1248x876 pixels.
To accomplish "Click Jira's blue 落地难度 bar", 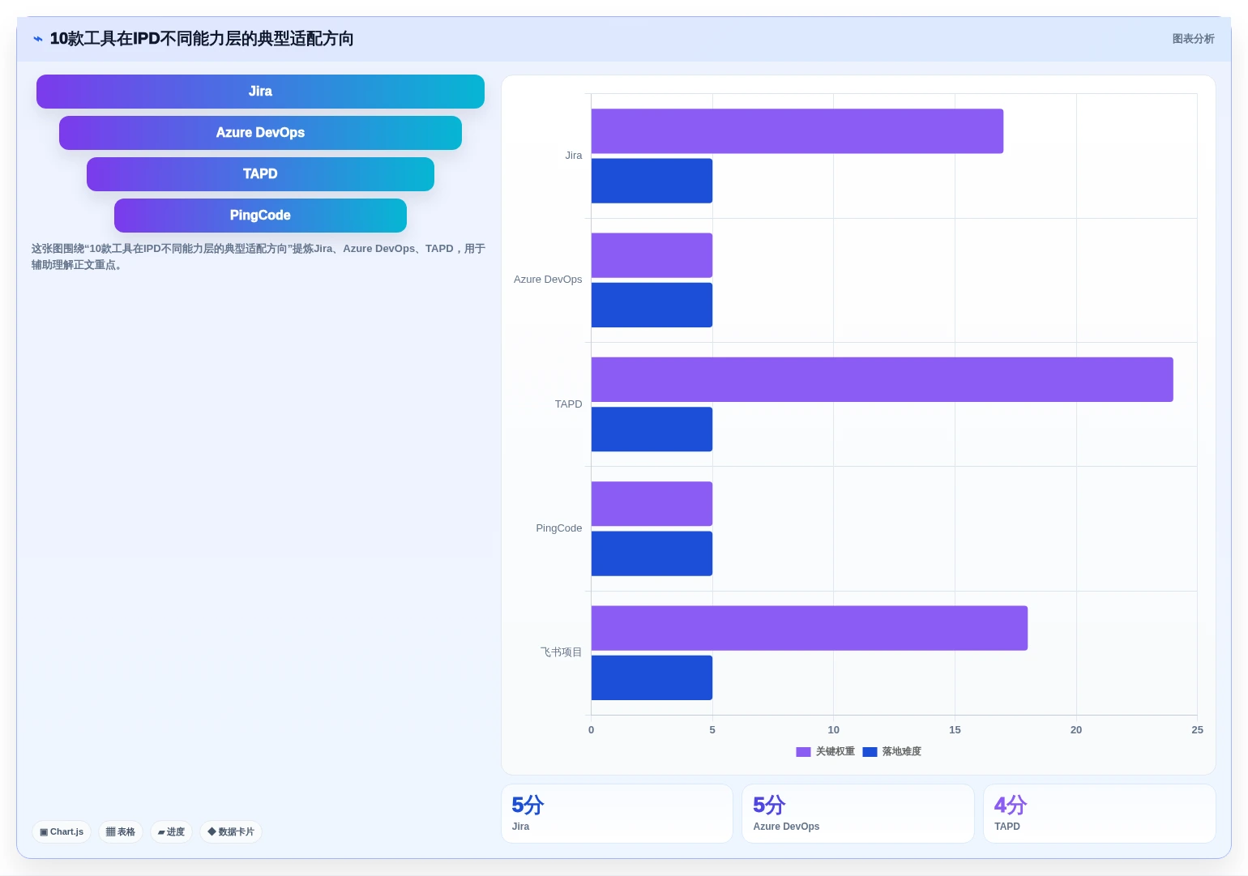I will click(x=652, y=181).
